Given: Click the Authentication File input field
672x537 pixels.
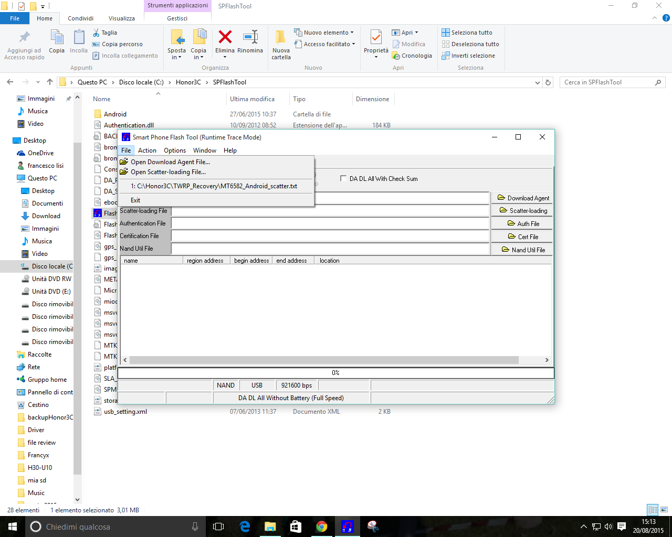Looking at the screenshot, I should (x=331, y=223).
